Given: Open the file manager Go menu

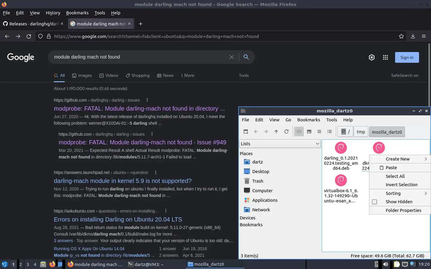Looking at the screenshot, I should 288,120.
